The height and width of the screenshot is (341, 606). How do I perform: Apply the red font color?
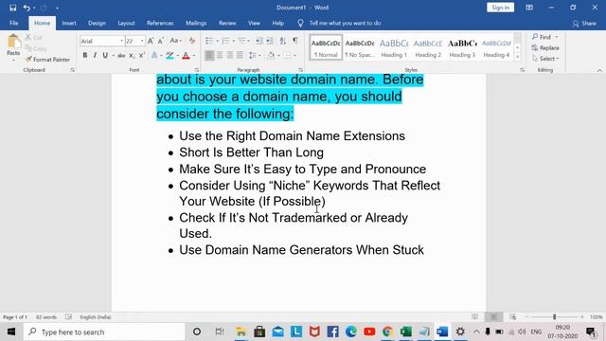coord(186,56)
